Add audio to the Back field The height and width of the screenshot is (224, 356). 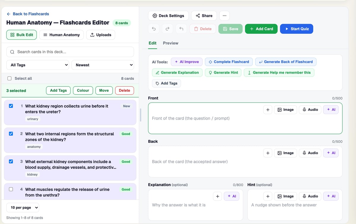click(310, 153)
